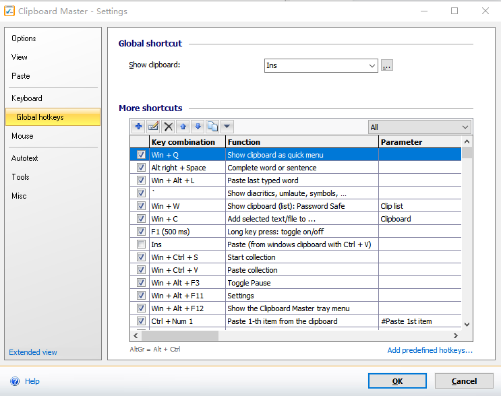The height and width of the screenshot is (396, 501).
Task: Click the blue Help question mark icon
Action: tap(14, 381)
